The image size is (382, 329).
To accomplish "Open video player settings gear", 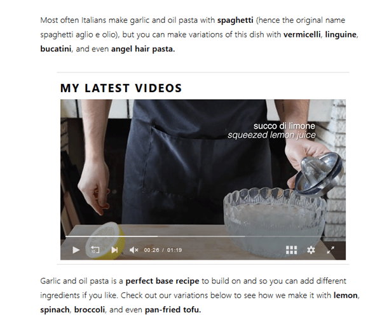I will coord(311,250).
